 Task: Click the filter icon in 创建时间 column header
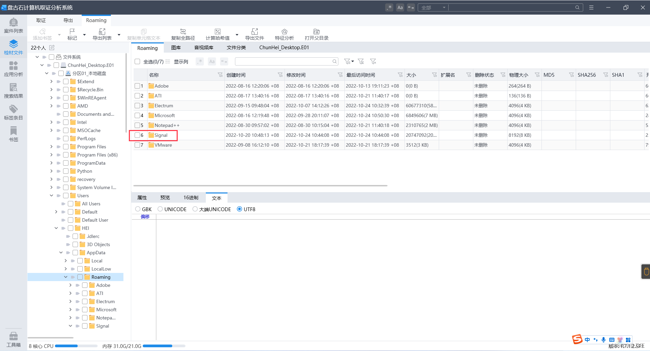(x=280, y=75)
